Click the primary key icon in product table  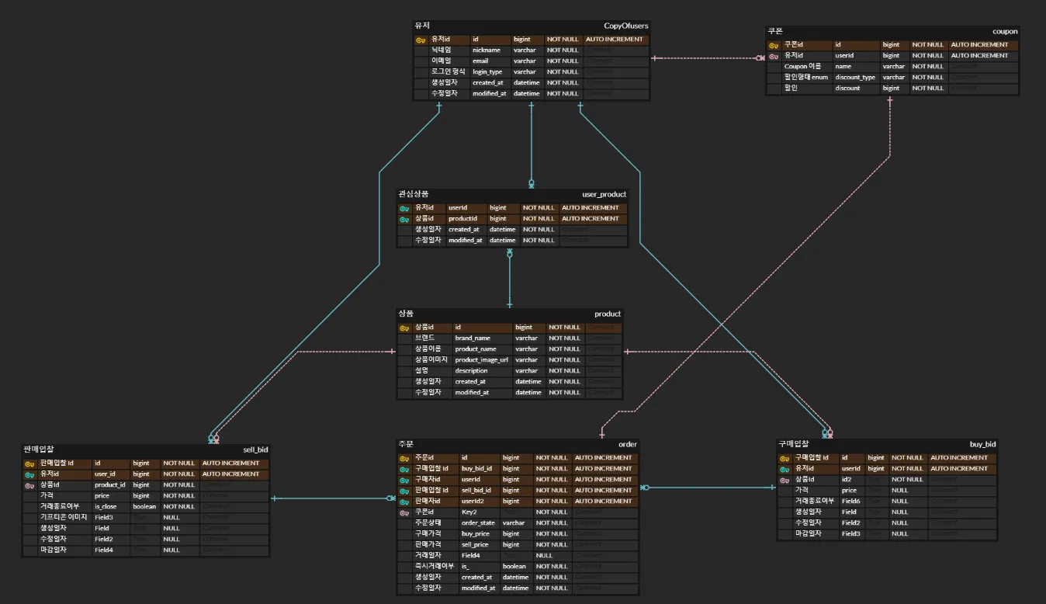[x=404, y=328]
